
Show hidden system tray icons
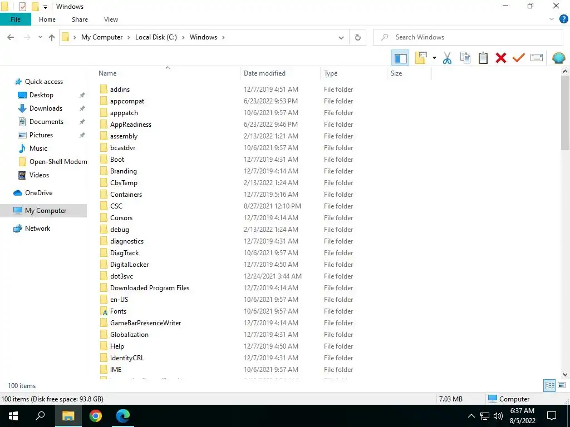(471, 416)
